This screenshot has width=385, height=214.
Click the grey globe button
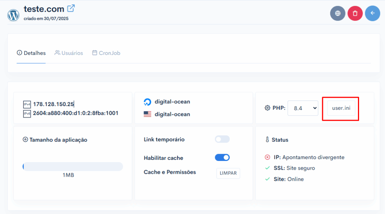point(338,13)
